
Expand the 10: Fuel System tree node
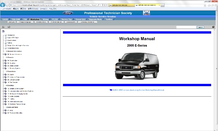click(3, 82)
